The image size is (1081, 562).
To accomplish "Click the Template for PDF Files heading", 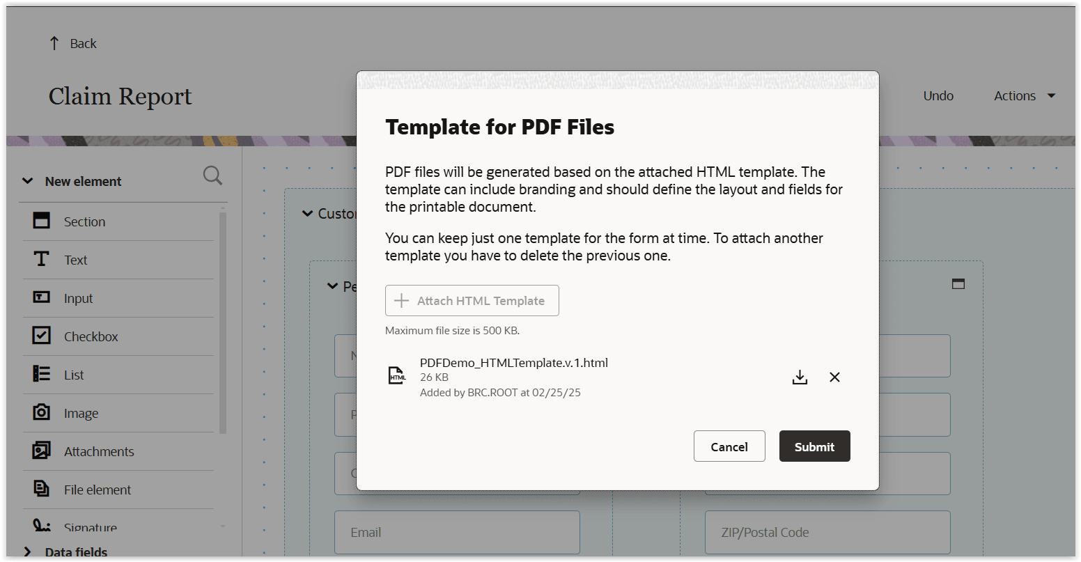I will tap(500, 127).
